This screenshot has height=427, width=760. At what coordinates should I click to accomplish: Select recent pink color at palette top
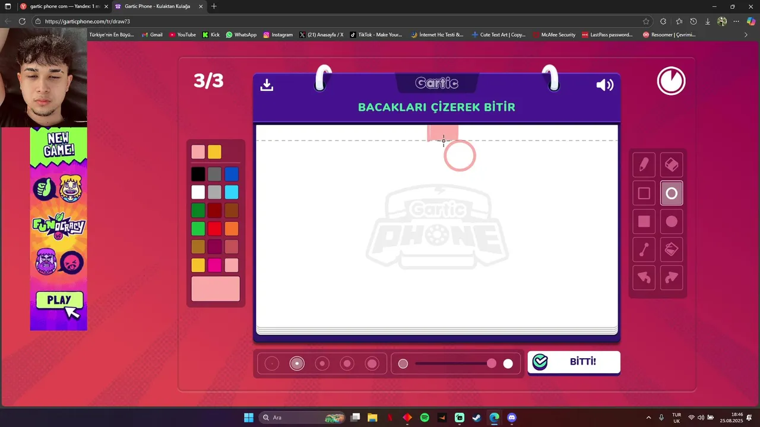pos(198,152)
